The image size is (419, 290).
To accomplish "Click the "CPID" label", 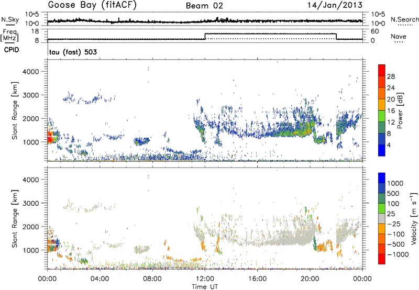I will (x=12, y=50).
